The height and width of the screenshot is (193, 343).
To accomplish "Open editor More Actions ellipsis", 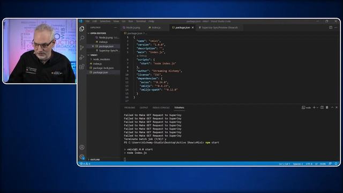I will (336, 27).
